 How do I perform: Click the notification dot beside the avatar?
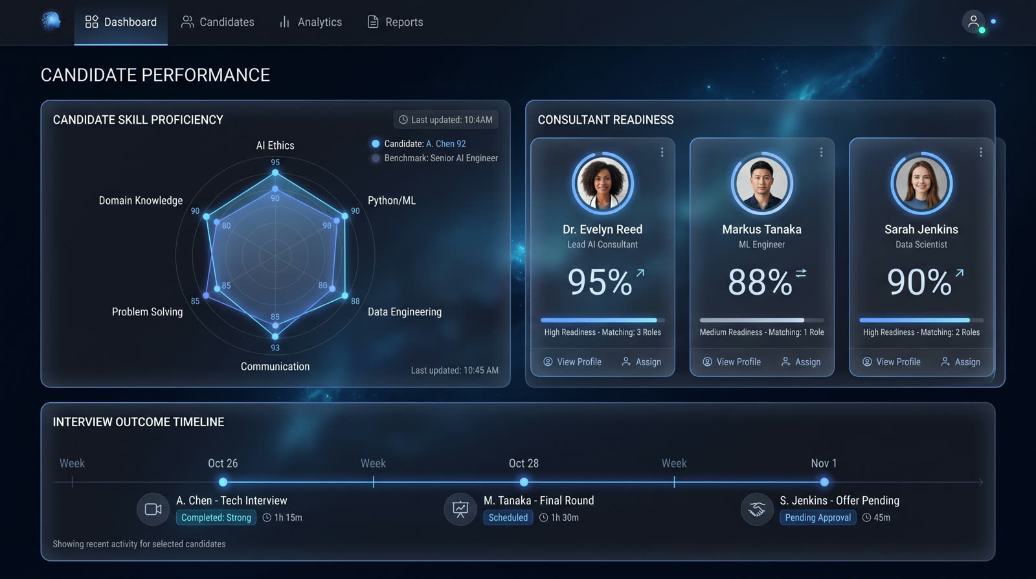click(x=993, y=21)
